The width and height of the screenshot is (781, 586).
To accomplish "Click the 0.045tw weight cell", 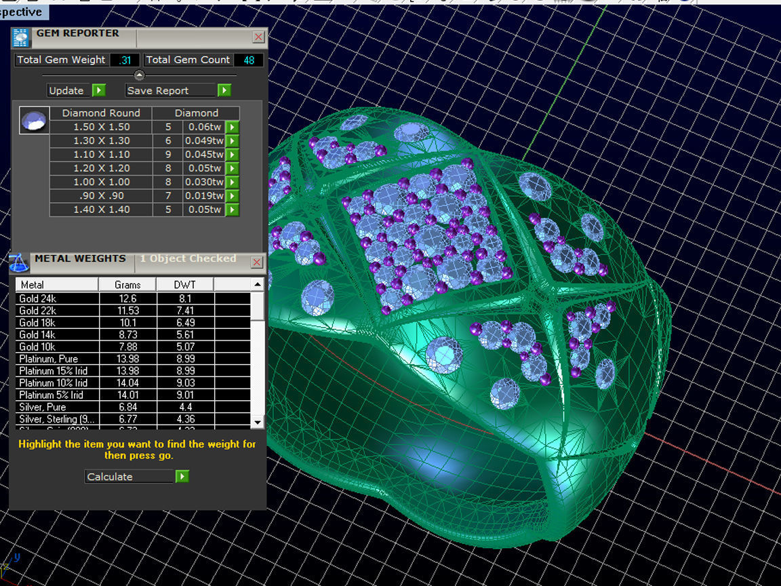I will pyautogui.click(x=205, y=155).
